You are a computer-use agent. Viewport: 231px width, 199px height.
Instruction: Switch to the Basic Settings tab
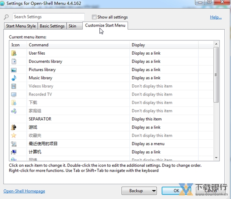click(x=52, y=26)
